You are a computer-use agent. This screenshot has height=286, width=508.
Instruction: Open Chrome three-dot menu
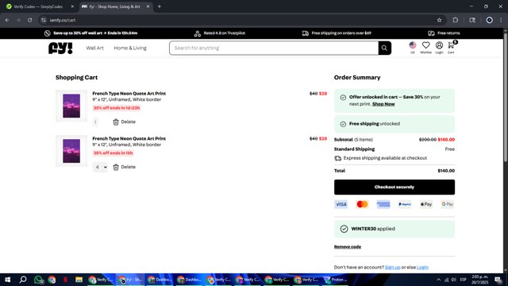coord(501,20)
